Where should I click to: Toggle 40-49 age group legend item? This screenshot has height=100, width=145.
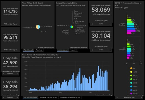tap(134, 83)
